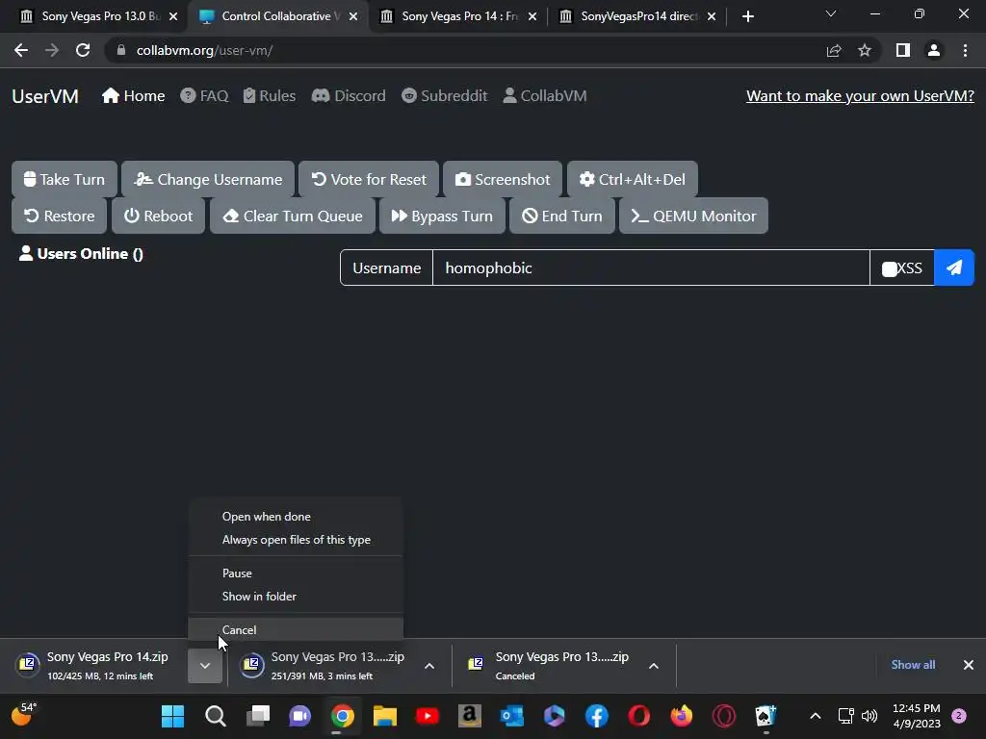
Task: Focus the chat message input field
Action: click(x=651, y=268)
